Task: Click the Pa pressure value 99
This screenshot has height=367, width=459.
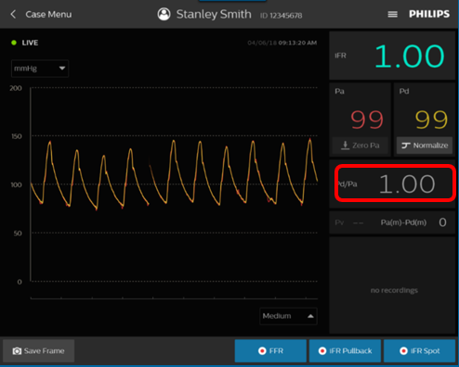Action: [x=367, y=120]
